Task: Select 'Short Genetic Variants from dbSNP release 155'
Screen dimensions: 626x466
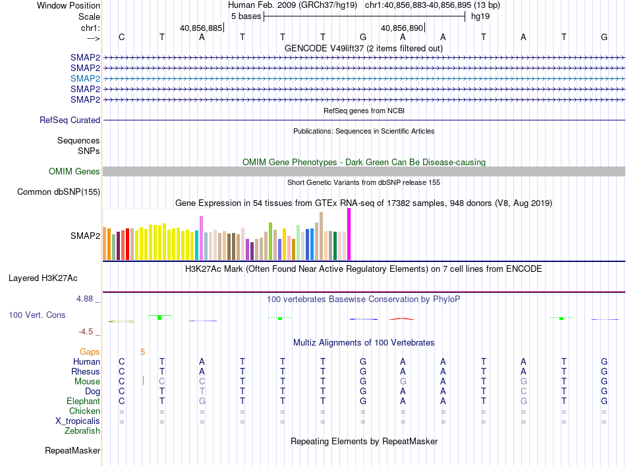Action: 364,182
